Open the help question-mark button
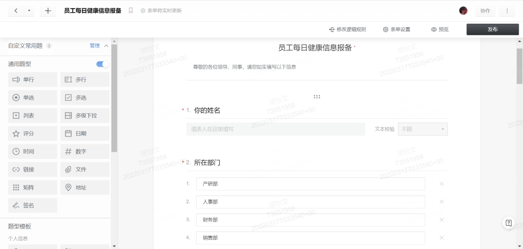The height and width of the screenshot is (249, 523). pyautogui.click(x=508, y=223)
